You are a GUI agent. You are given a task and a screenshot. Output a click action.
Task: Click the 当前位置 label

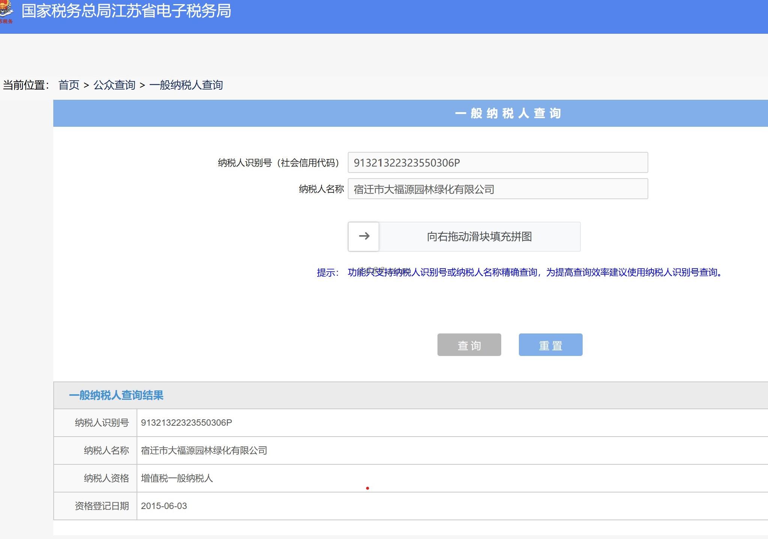tap(26, 85)
